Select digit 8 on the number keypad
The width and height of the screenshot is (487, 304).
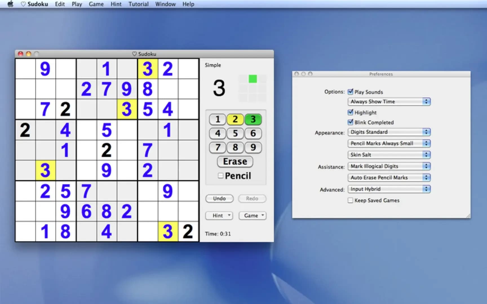point(235,147)
